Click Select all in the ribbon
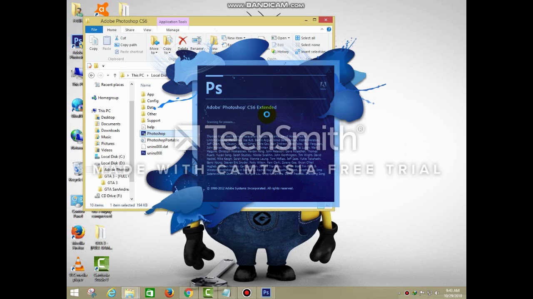The image size is (533, 299). click(x=305, y=38)
